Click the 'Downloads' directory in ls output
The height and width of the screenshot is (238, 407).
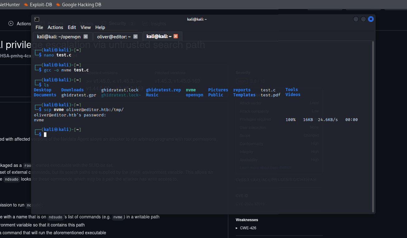tap(73, 90)
